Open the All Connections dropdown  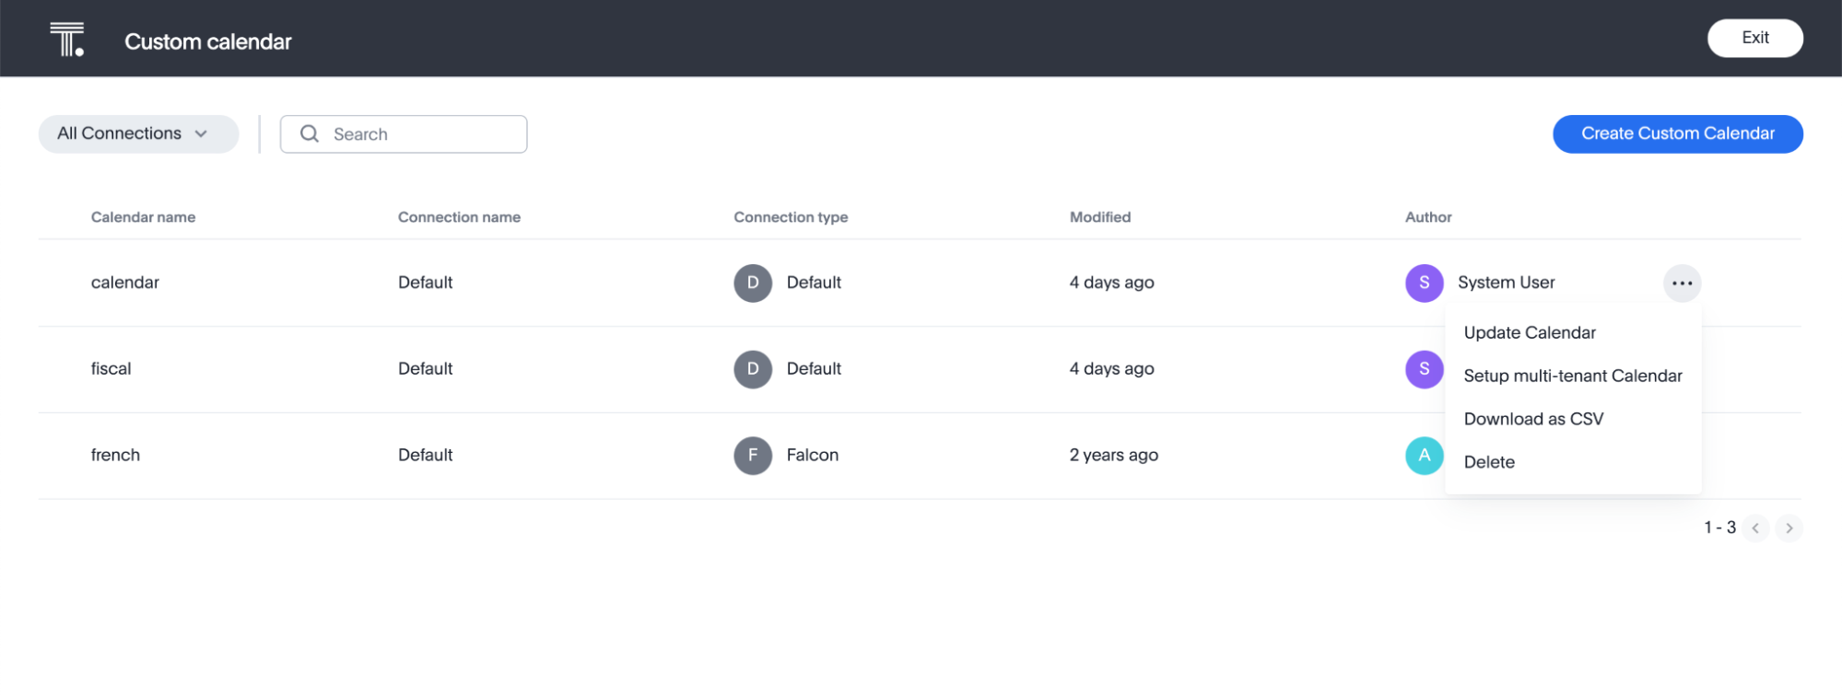pos(137,133)
